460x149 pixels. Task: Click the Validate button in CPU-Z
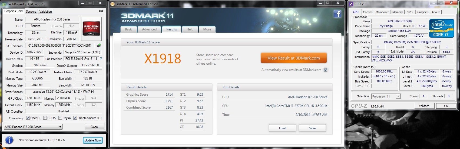[424, 106]
